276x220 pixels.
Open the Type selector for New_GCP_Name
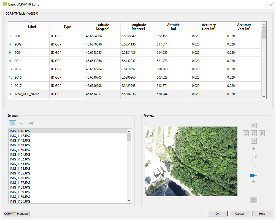coord(67,94)
